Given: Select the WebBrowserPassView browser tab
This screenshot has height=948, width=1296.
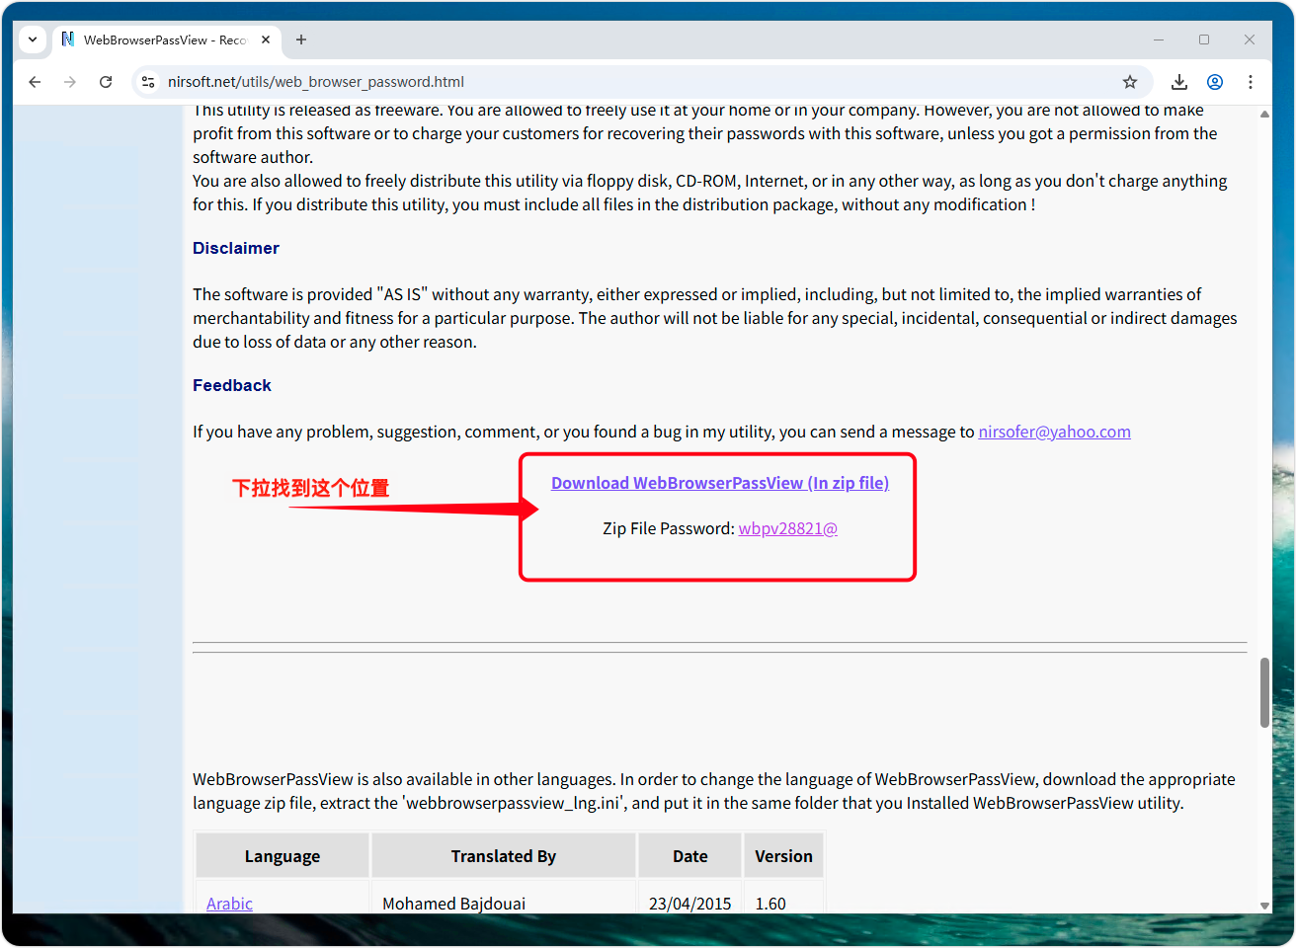Looking at the screenshot, I should click(166, 39).
